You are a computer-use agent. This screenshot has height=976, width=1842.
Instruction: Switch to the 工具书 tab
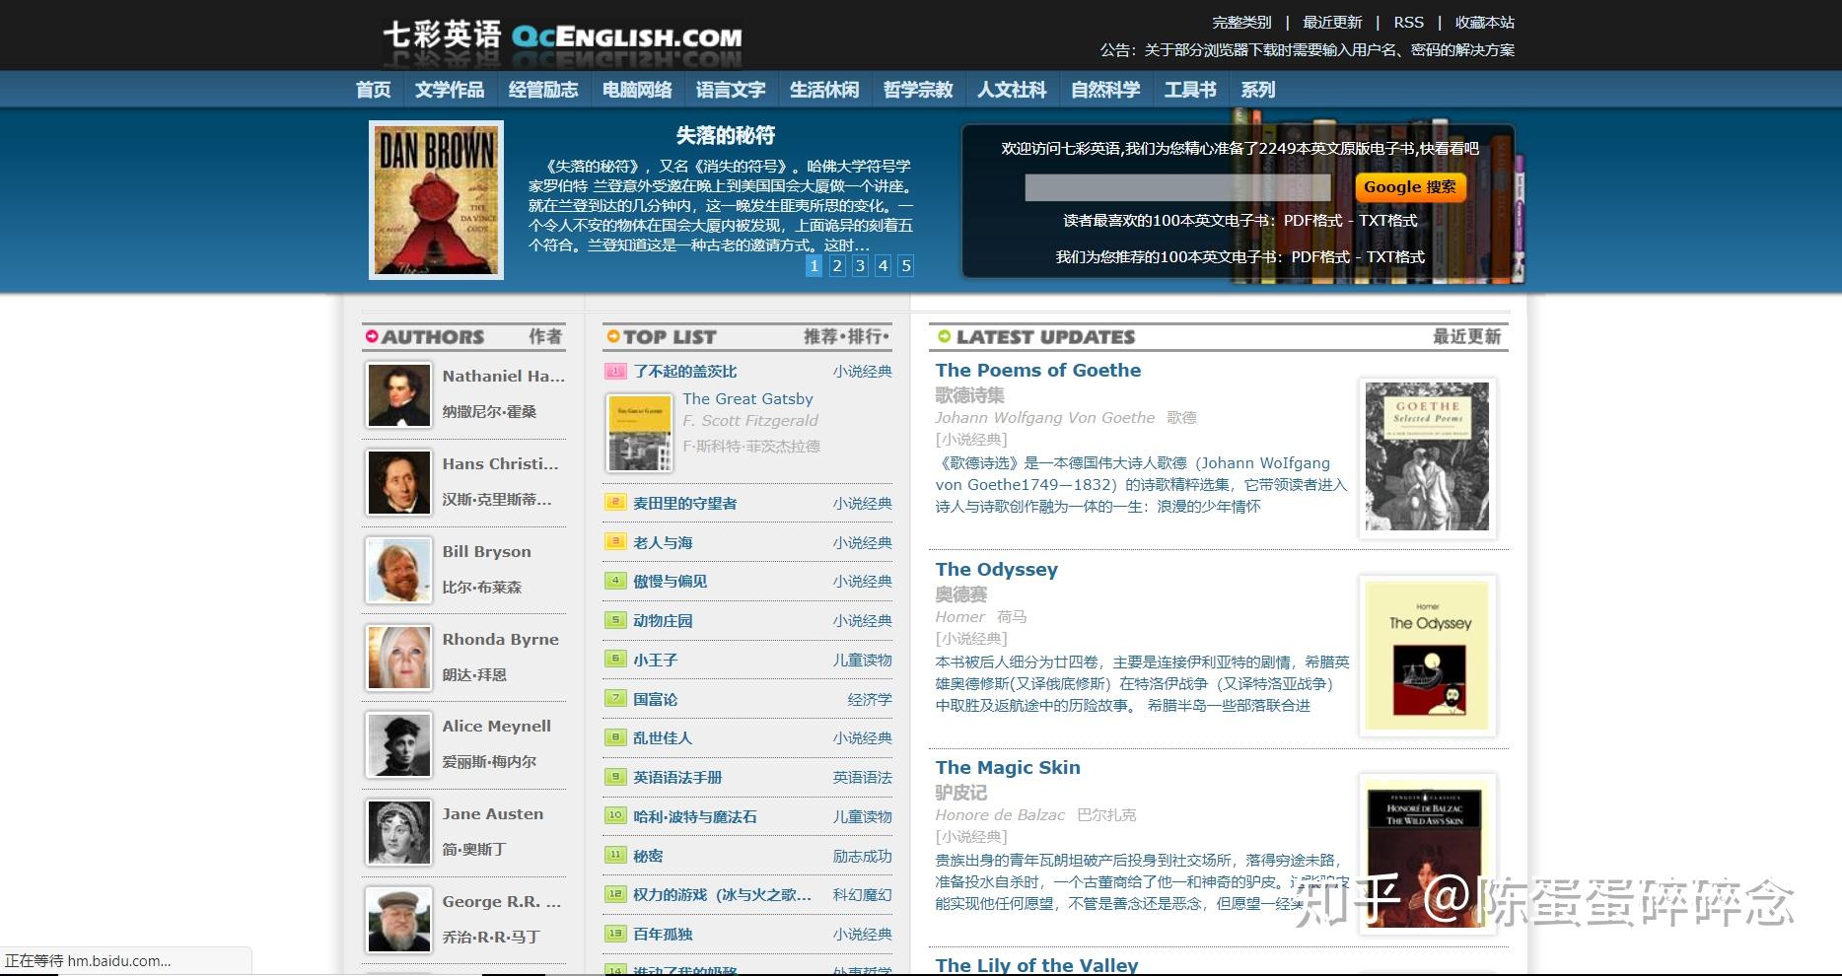tap(1189, 89)
